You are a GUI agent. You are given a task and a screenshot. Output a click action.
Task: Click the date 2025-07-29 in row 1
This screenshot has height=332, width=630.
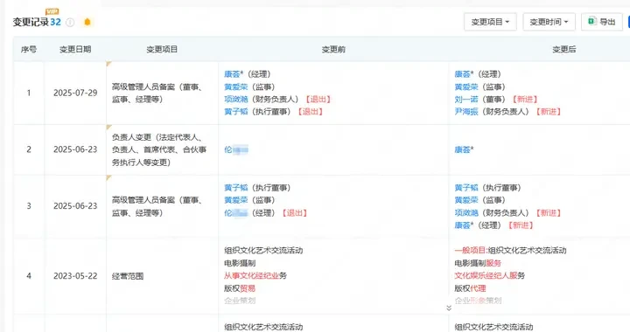(75, 93)
